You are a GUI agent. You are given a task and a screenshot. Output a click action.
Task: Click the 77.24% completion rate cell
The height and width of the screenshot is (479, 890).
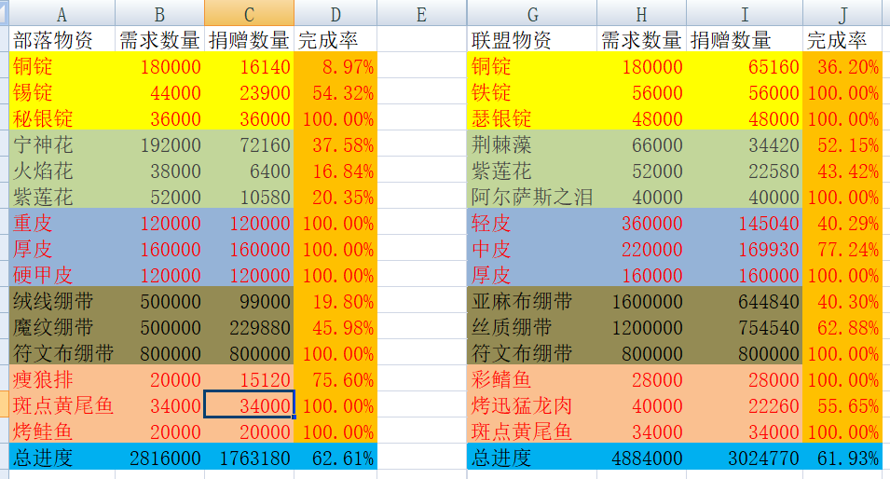tap(842, 249)
